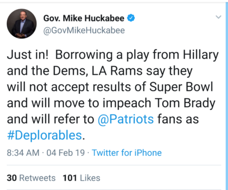The width and height of the screenshot is (228, 190).
Task: View the 101 Likes list
Action: (x=81, y=178)
